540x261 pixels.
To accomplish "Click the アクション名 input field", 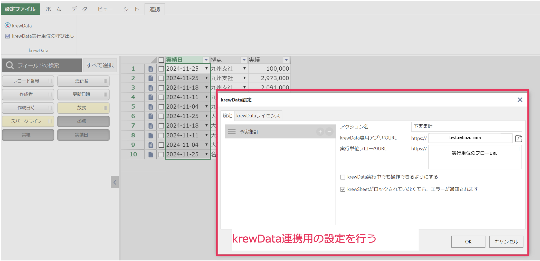I will pyautogui.click(x=466, y=127).
